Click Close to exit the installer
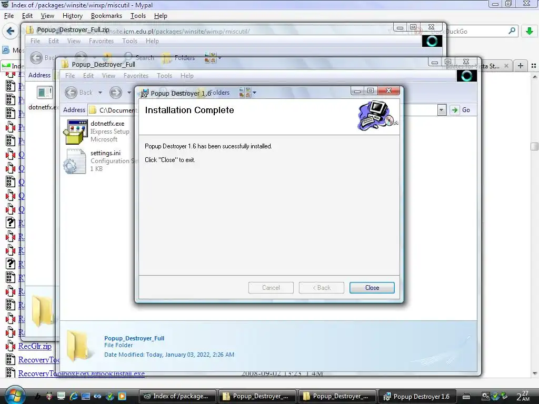This screenshot has width=539, height=404. click(372, 288)
